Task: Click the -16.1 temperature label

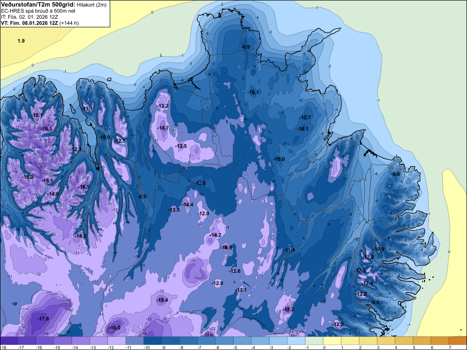Action: tap(46, 129)
